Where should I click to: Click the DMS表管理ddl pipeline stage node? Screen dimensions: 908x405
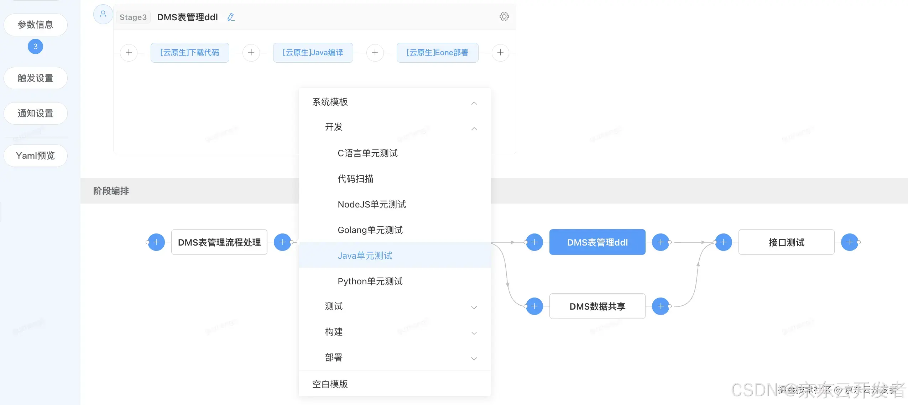coord(596,242)
